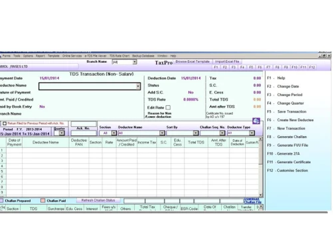The image size is (333, 250).
Task: Click the Deductee PAN column header
Action: 79,142
